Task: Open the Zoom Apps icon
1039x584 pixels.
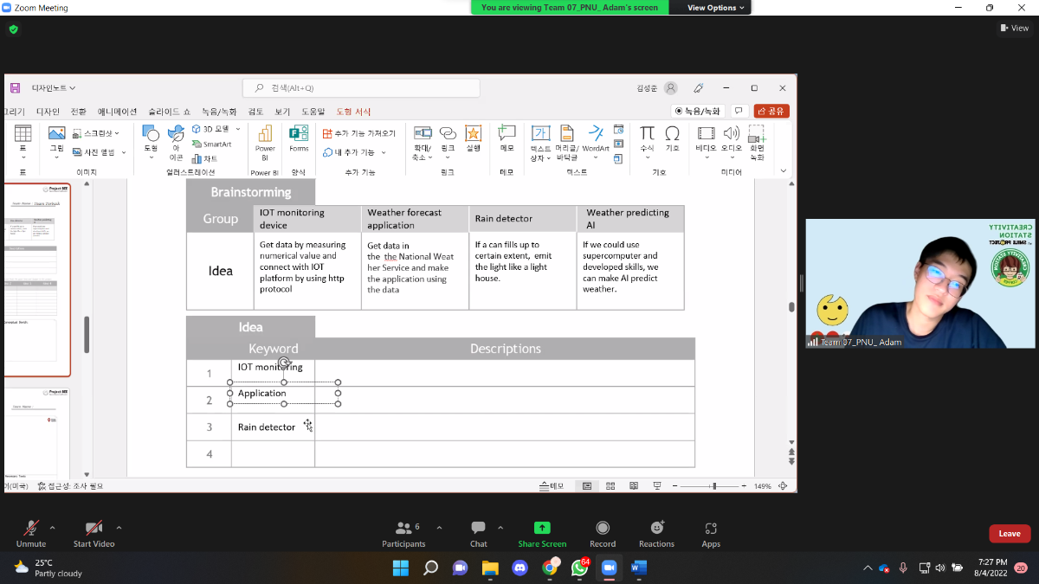Action: coord(711,529)
